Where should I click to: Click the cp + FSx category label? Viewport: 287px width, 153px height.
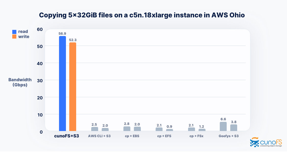196,136
